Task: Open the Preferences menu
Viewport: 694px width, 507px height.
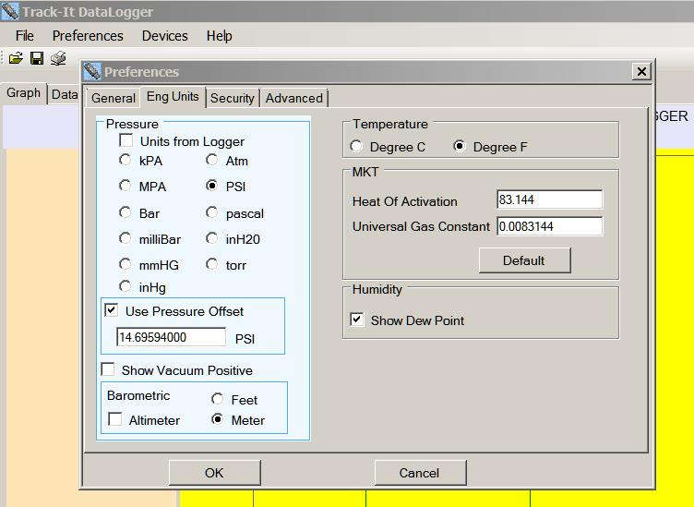Action: [88, 35]
